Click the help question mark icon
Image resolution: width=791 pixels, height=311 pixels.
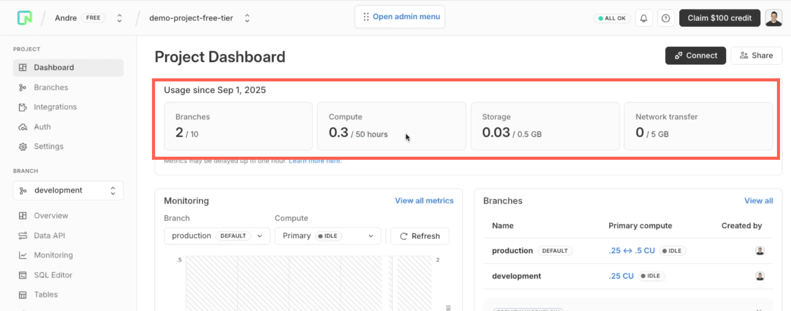click(665, 18)
